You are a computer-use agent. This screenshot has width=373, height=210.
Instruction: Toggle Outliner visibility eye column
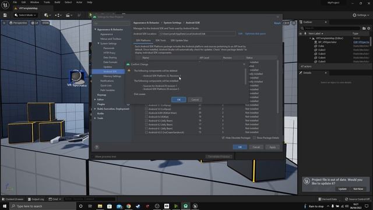(301, 34)
